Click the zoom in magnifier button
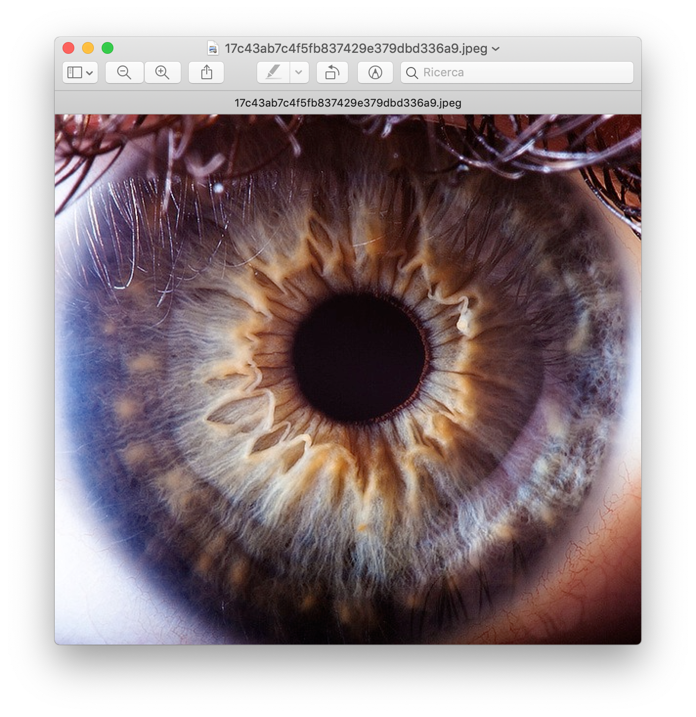The image size is (696, 717). 162,72
